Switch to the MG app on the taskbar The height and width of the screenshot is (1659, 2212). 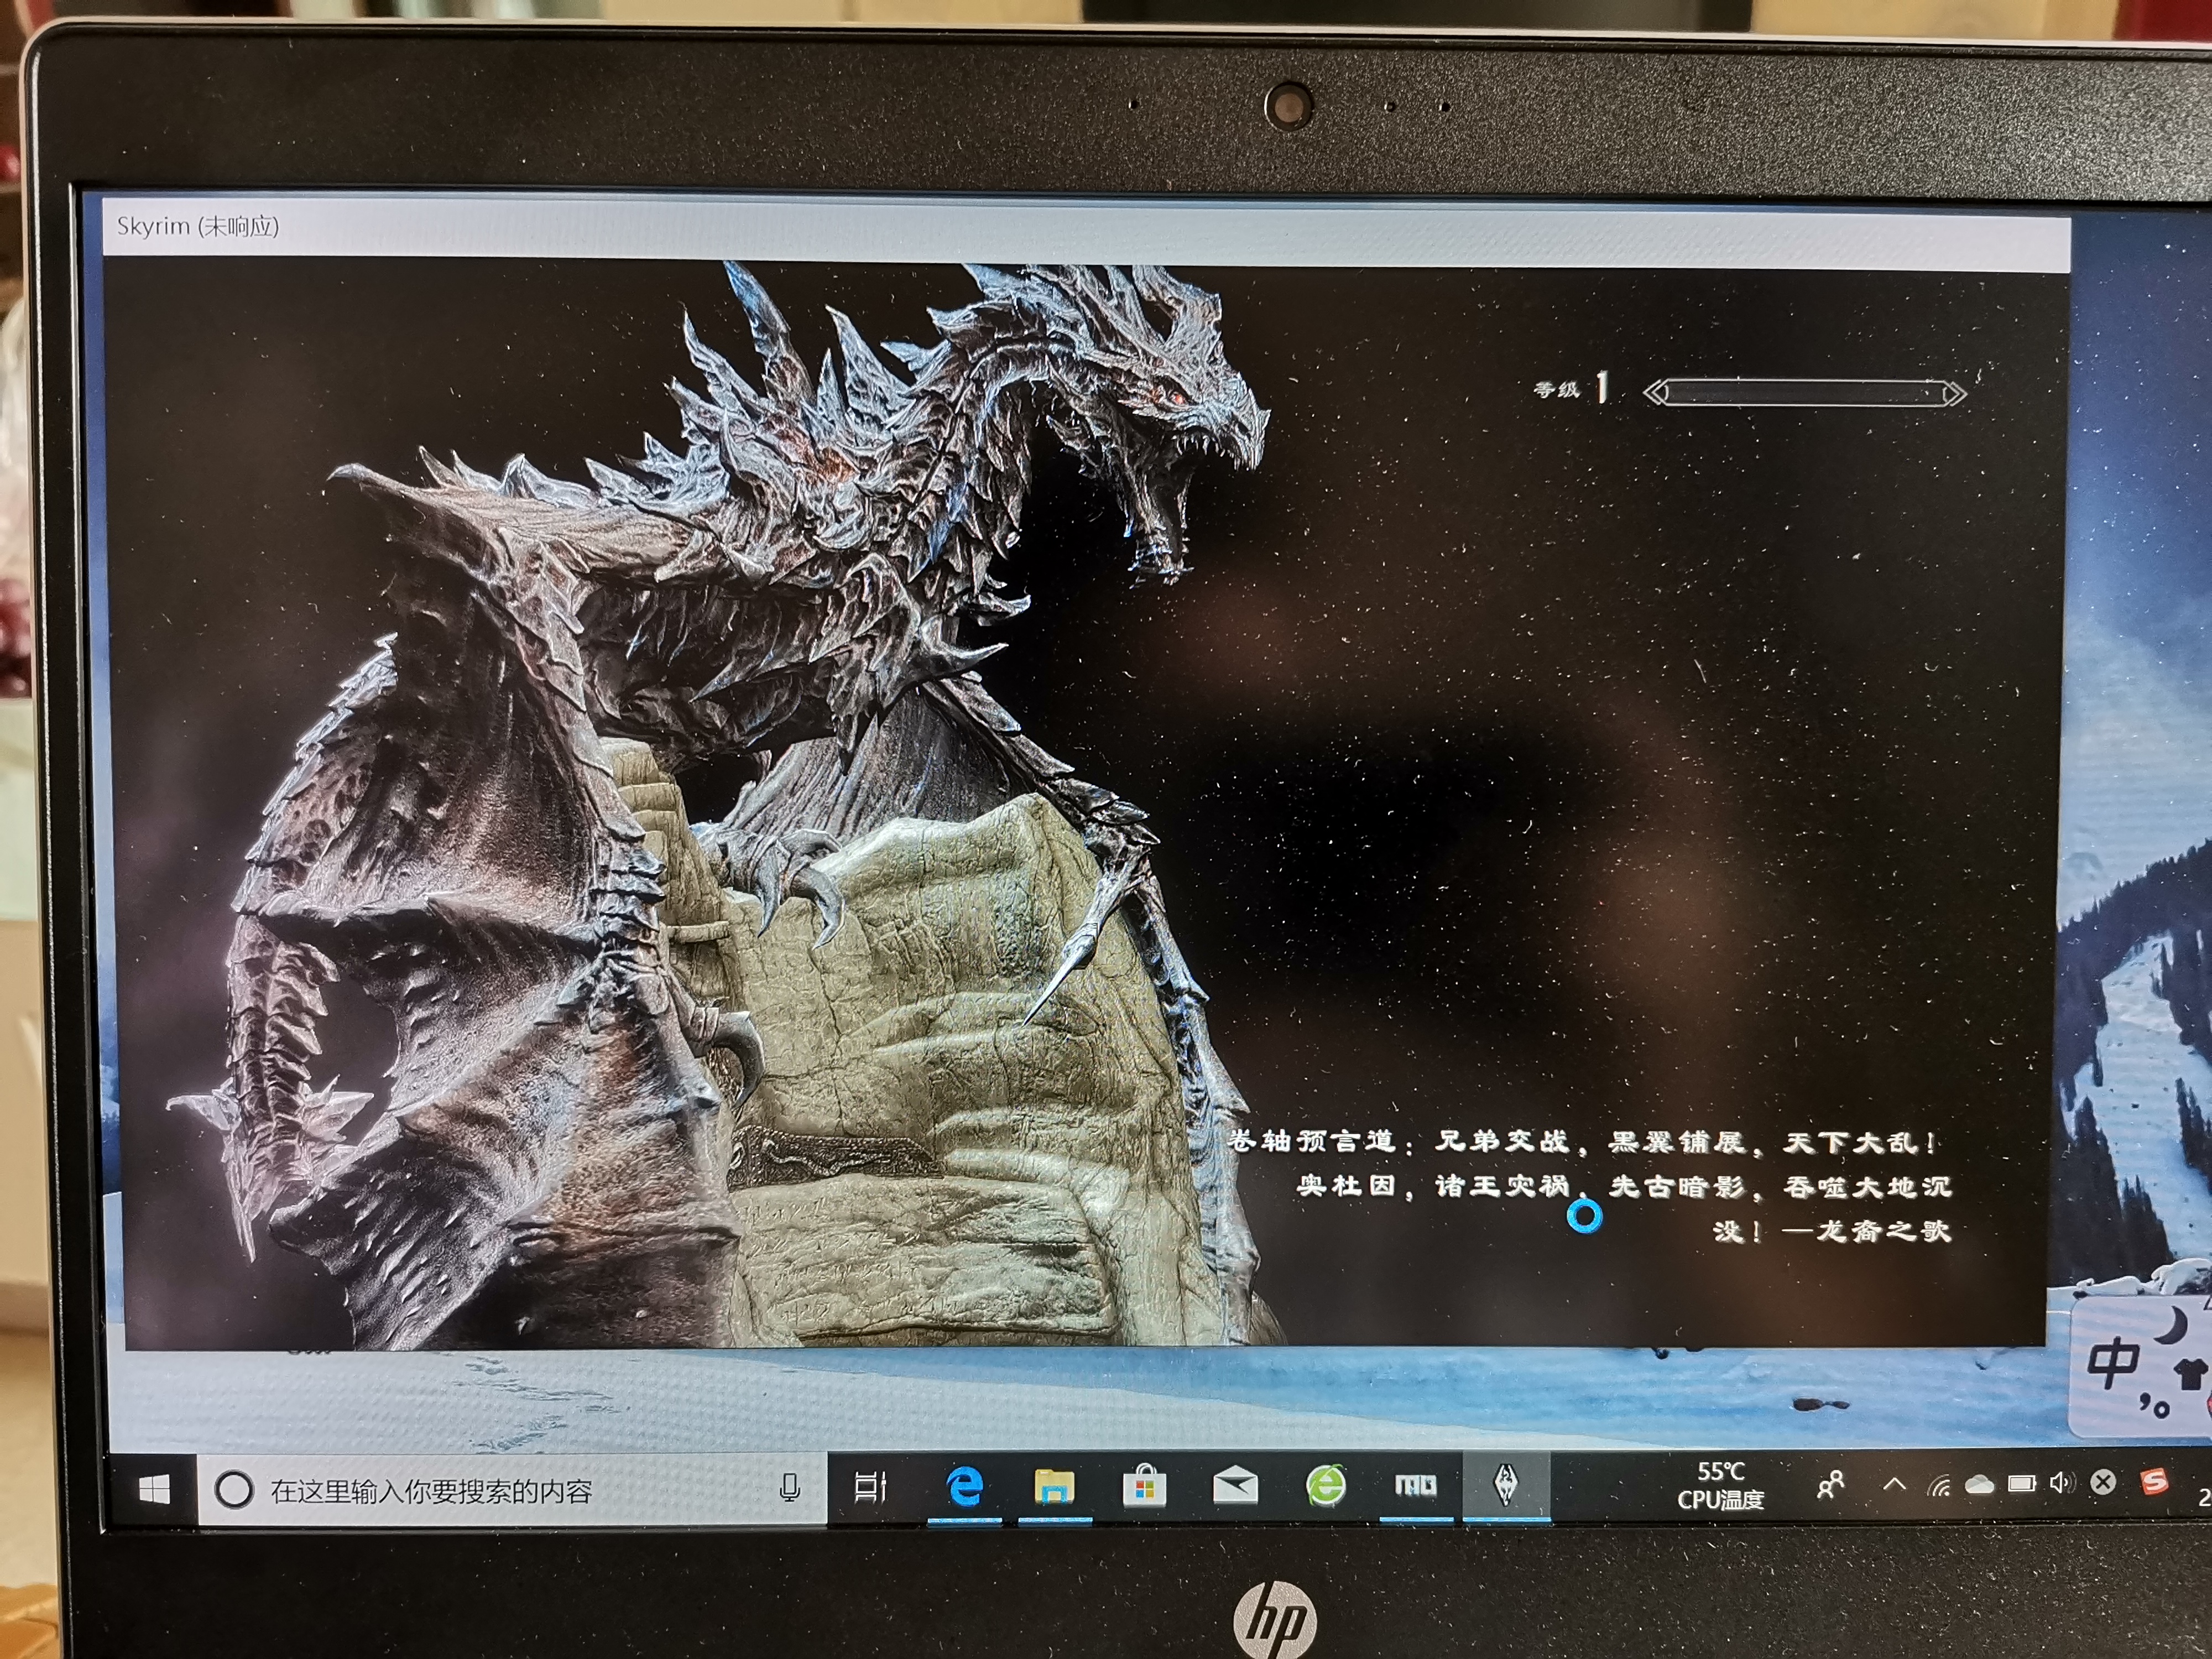[1416, 1486]
